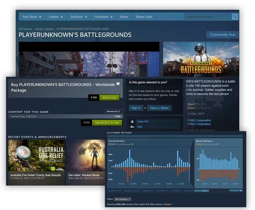This screenshot has height=210, width=255.
Task: Open the Dev letter: Ranked Mode image
Action: click(86, 156)
